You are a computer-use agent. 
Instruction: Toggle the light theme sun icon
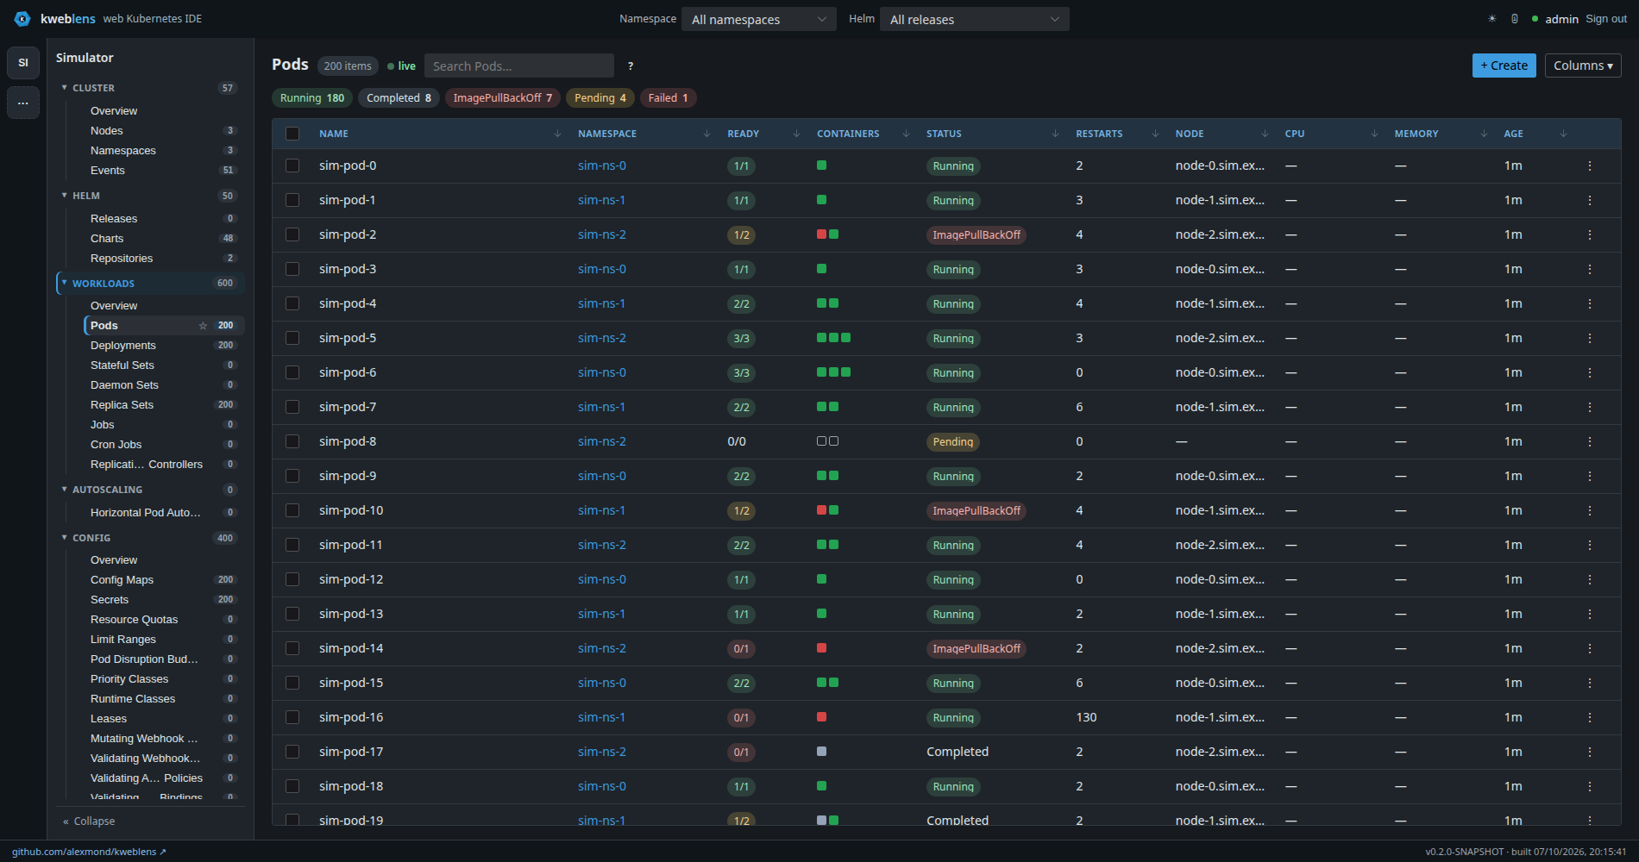click(1491, 19)
